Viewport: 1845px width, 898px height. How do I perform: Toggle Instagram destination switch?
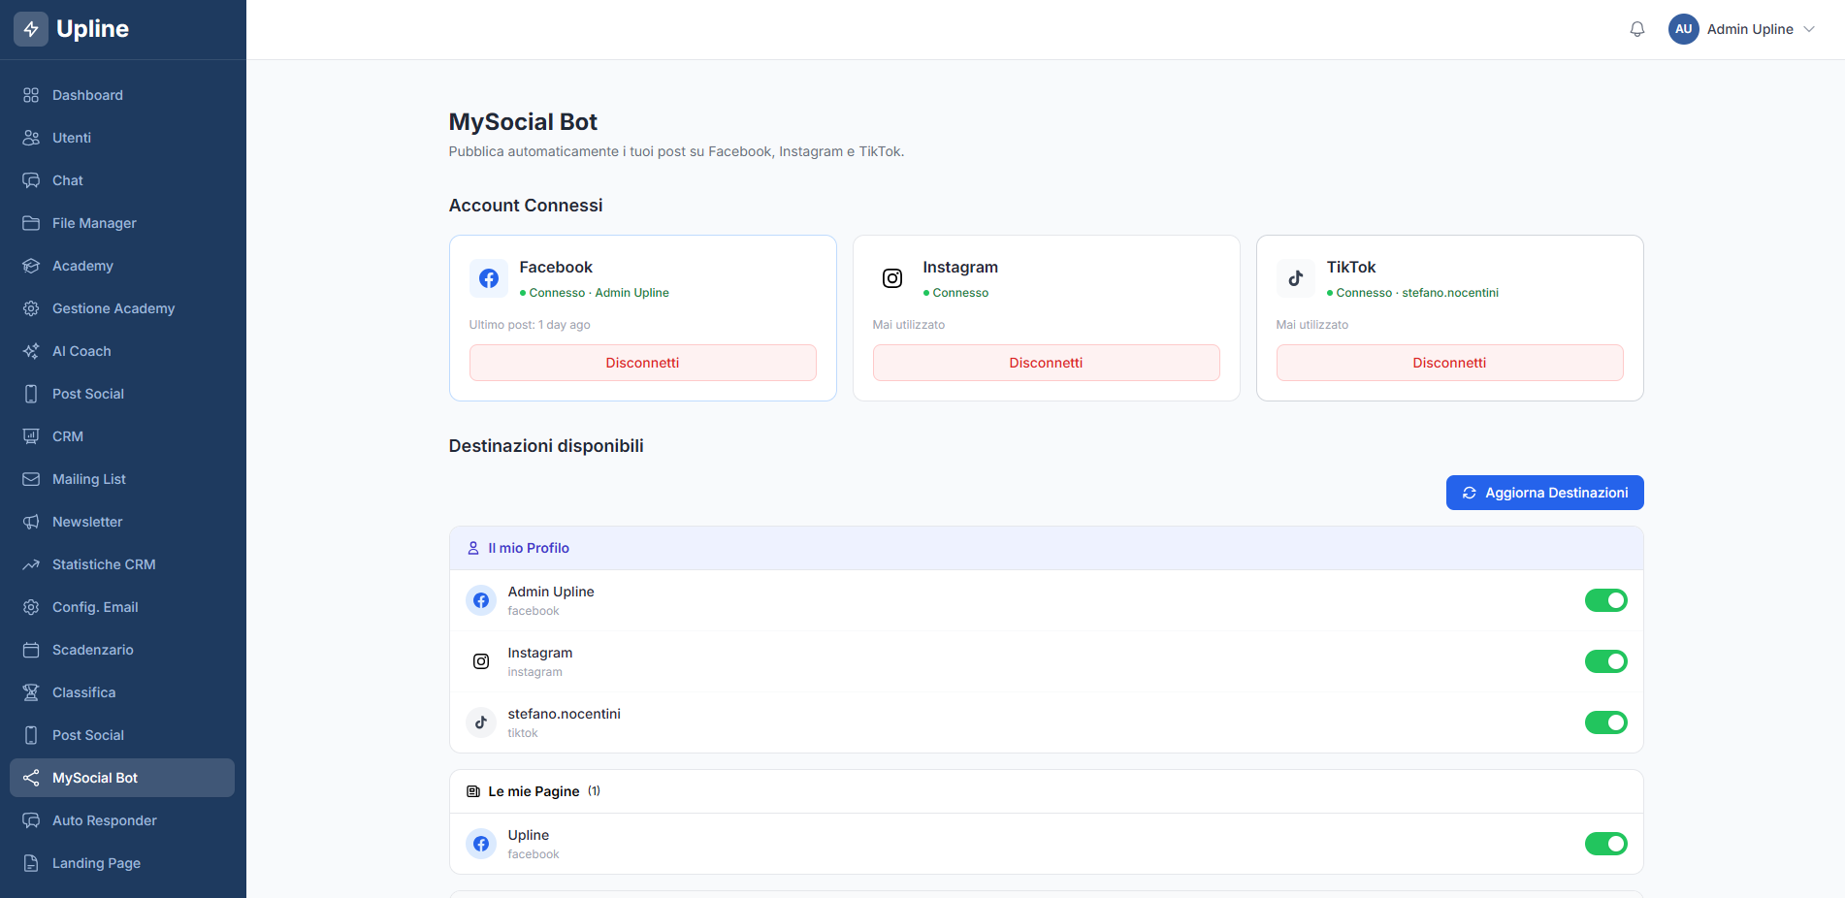click(x=1605, y=661)
